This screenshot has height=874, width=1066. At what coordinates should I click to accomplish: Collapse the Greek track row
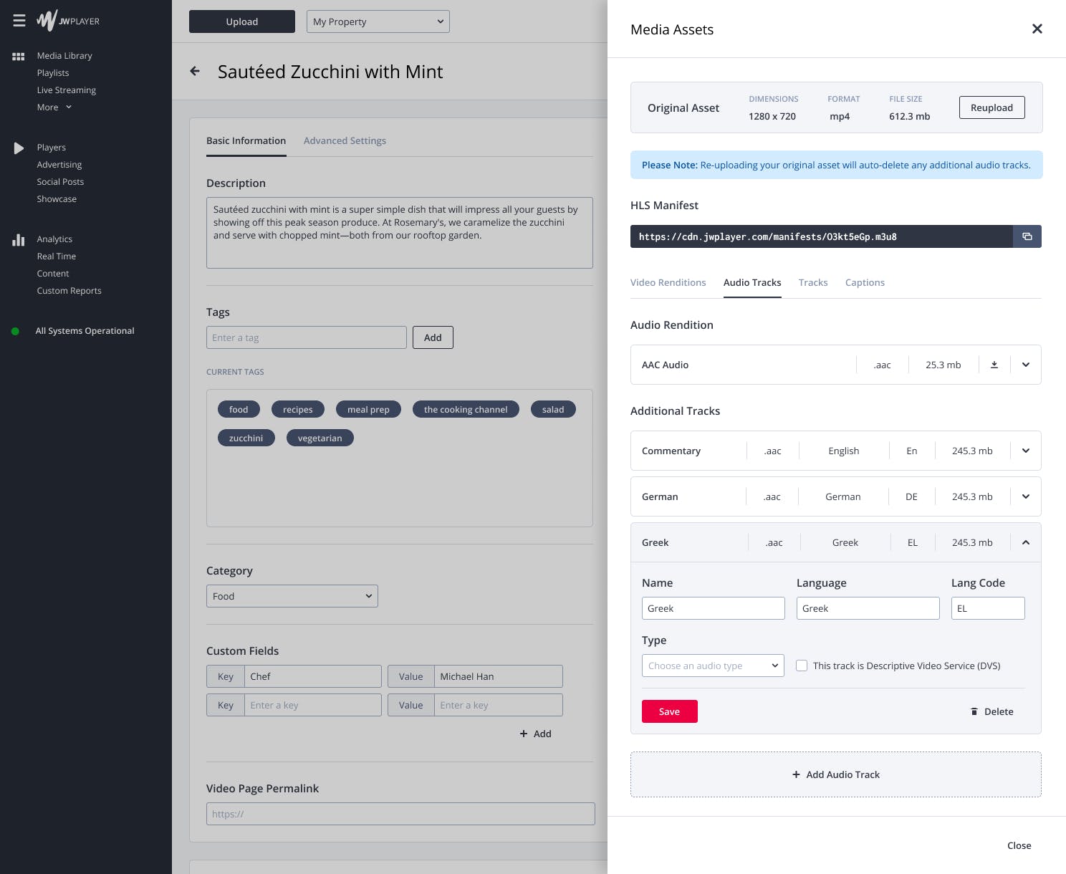(1026, 542)
